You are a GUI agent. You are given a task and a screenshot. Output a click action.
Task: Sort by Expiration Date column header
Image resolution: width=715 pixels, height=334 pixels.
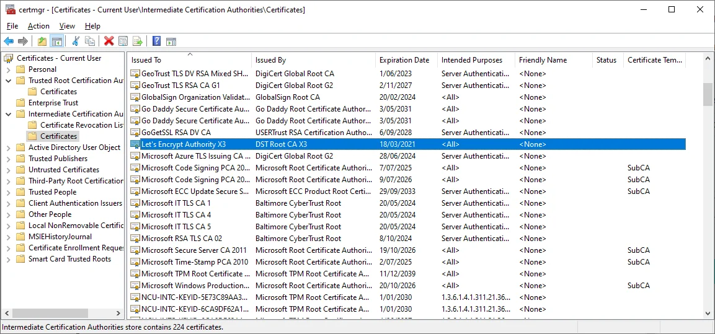(x=404, y=60)
